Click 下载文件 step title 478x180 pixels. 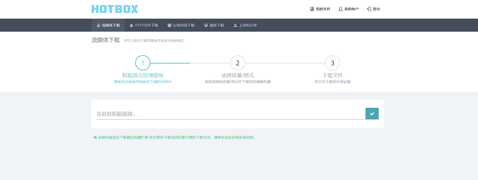point(333,75)
